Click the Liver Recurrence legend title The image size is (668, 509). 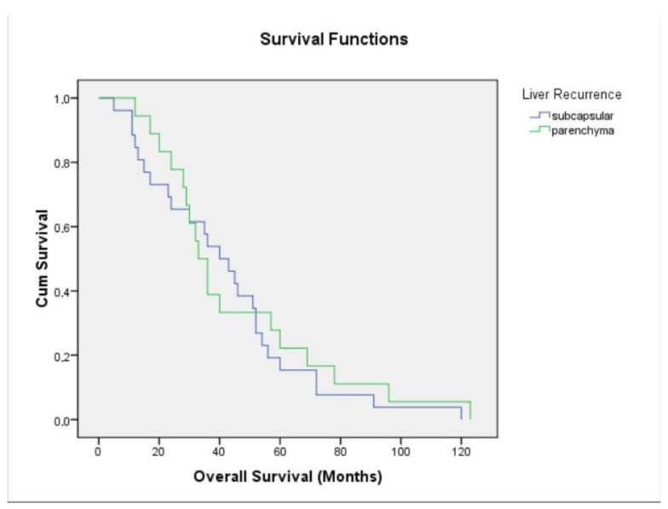(x=572, y=94)
